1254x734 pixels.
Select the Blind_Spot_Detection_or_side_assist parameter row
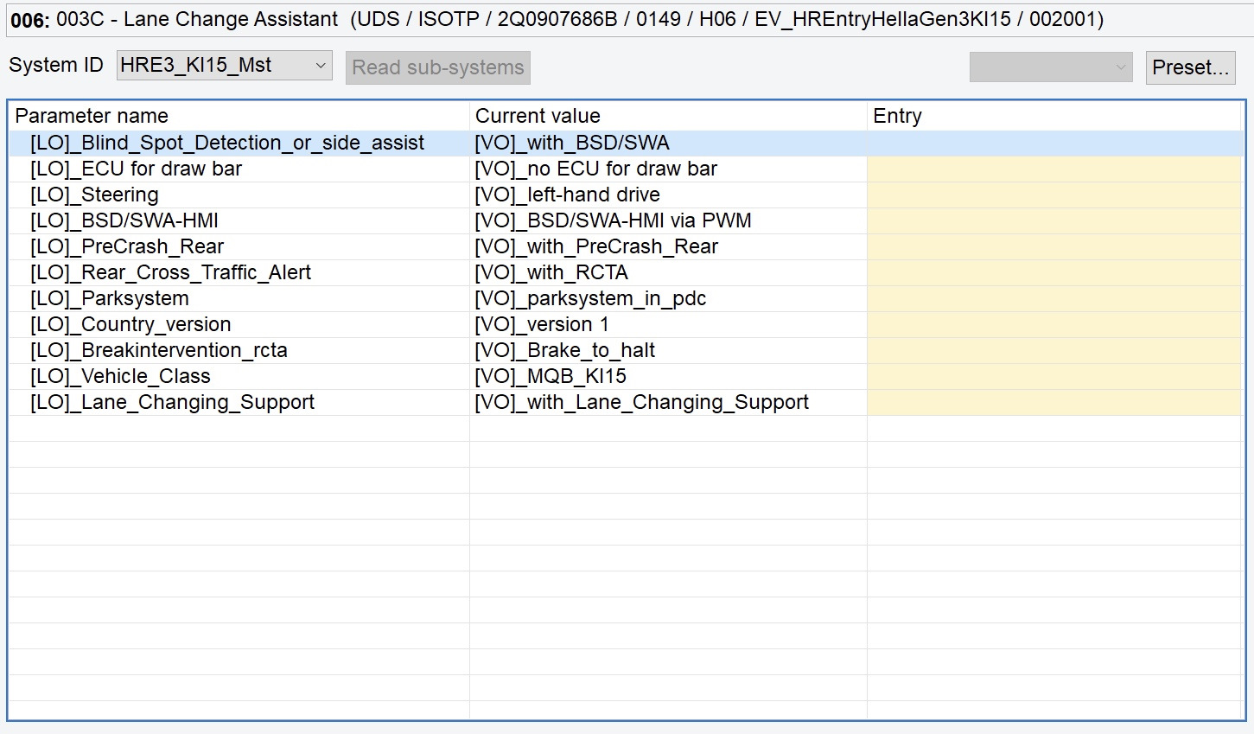click(x=226, y=143)
